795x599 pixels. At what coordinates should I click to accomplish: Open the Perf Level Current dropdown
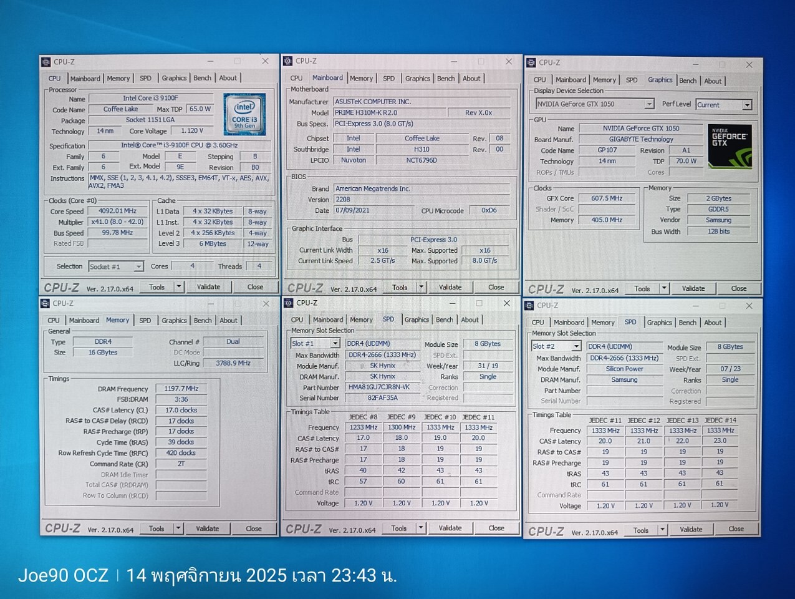[746, 105]
